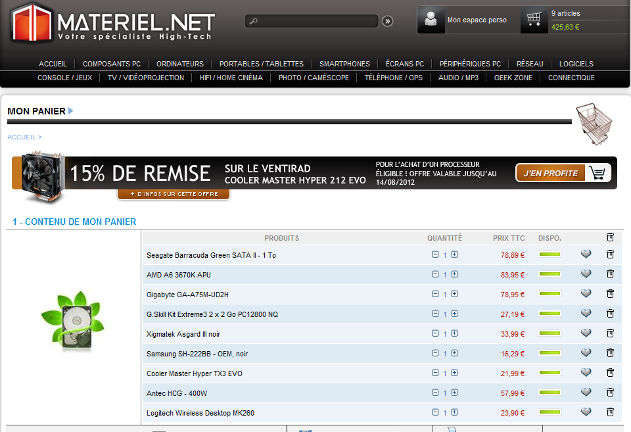The width and height of the screenshot is (631, 432).
Task: Expand more info on this offer
Action: pos(174,195)
